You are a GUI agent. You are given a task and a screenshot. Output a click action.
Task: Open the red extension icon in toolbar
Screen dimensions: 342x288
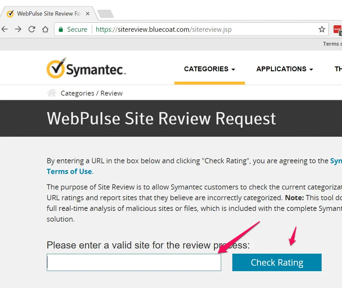[x=337, y=29]
